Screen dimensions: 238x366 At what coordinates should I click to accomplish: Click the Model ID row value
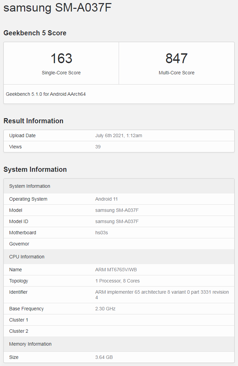tap(117, 221)
